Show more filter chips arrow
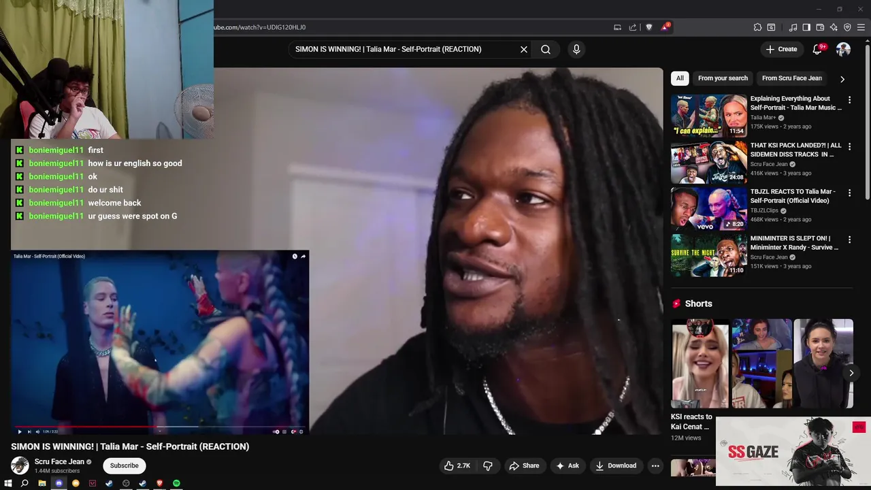 click(x=842, y=79)
